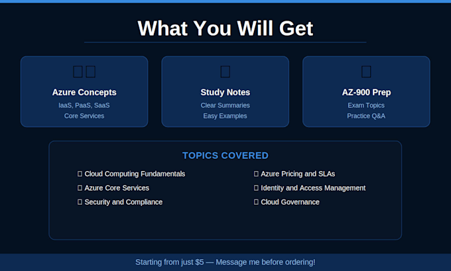Click the "Cloud Governance" topic

tap(290, 202)
